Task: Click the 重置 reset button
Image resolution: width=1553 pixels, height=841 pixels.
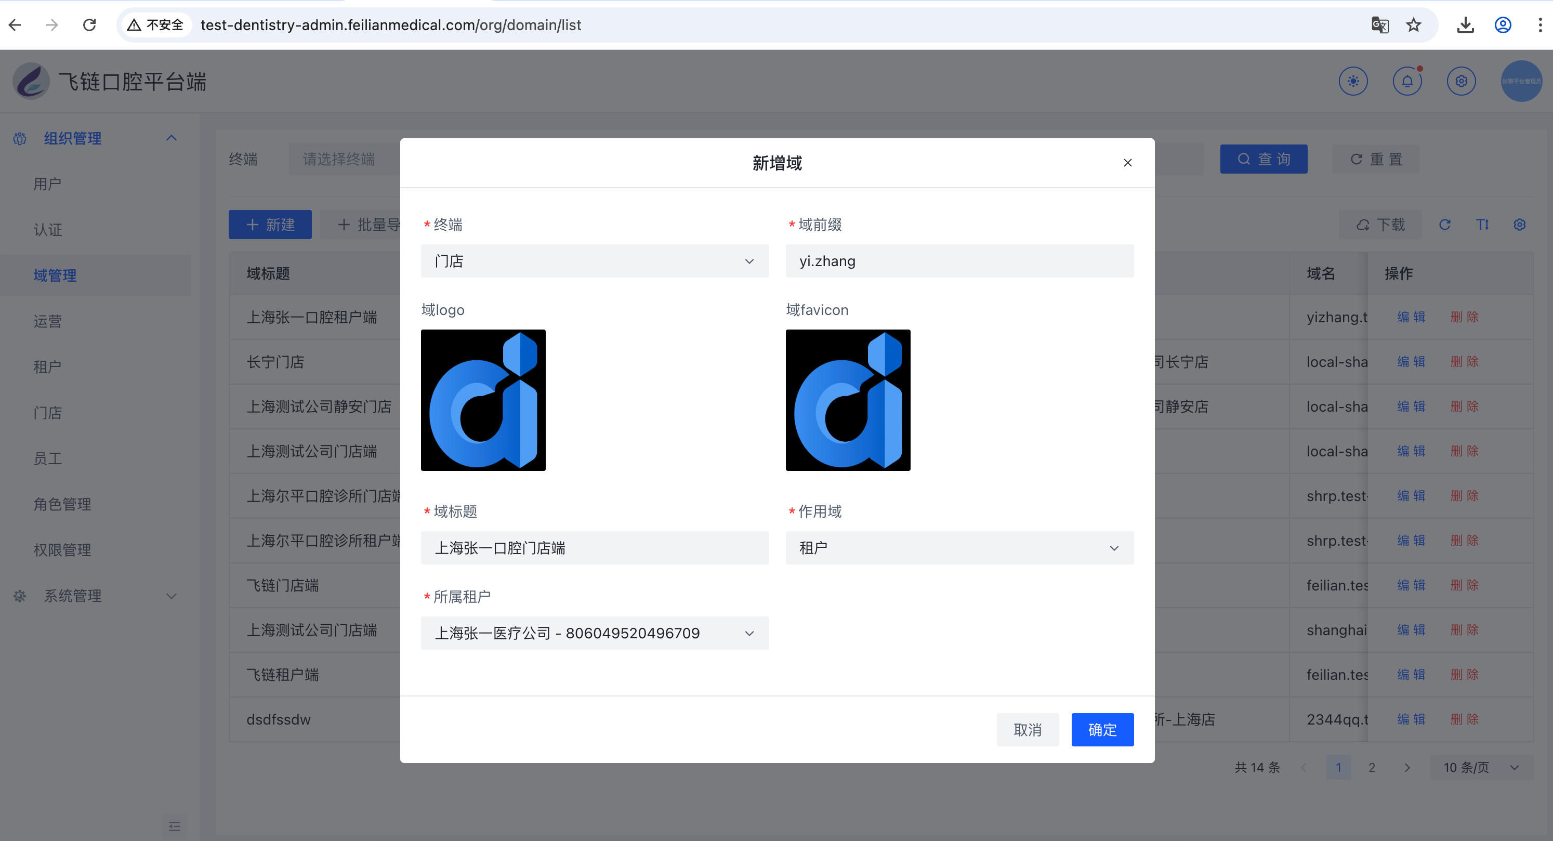Action: 1376,159
